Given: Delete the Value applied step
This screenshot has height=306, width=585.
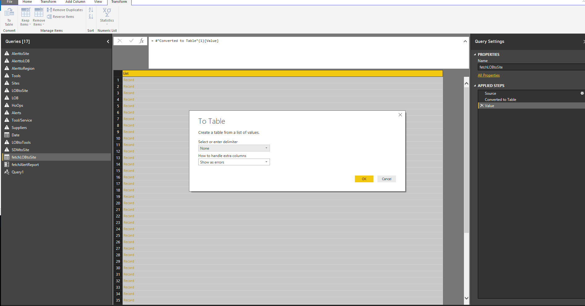Looking at the screenshot, I should point(482,105).
